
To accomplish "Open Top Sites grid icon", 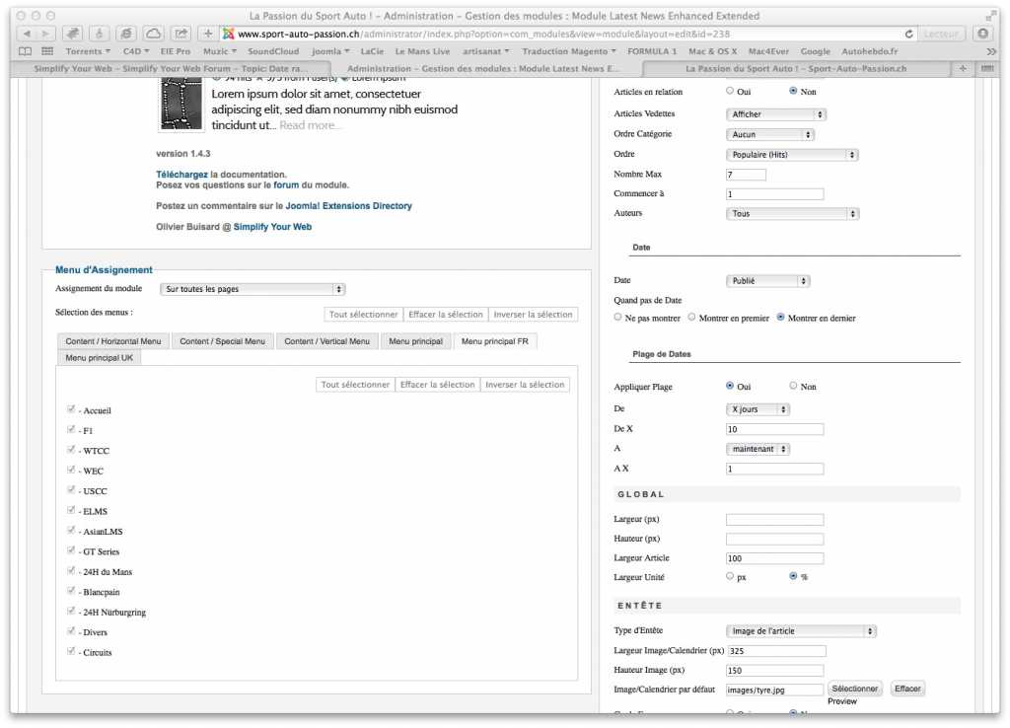I will click(47, 51).
